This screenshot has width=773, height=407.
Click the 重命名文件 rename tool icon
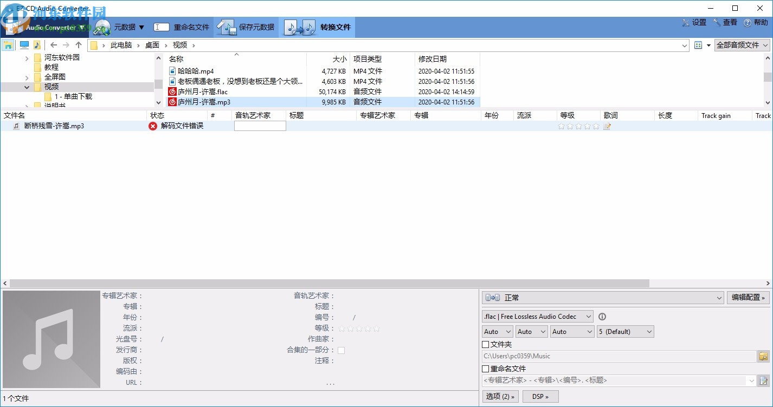coord(161,26)
